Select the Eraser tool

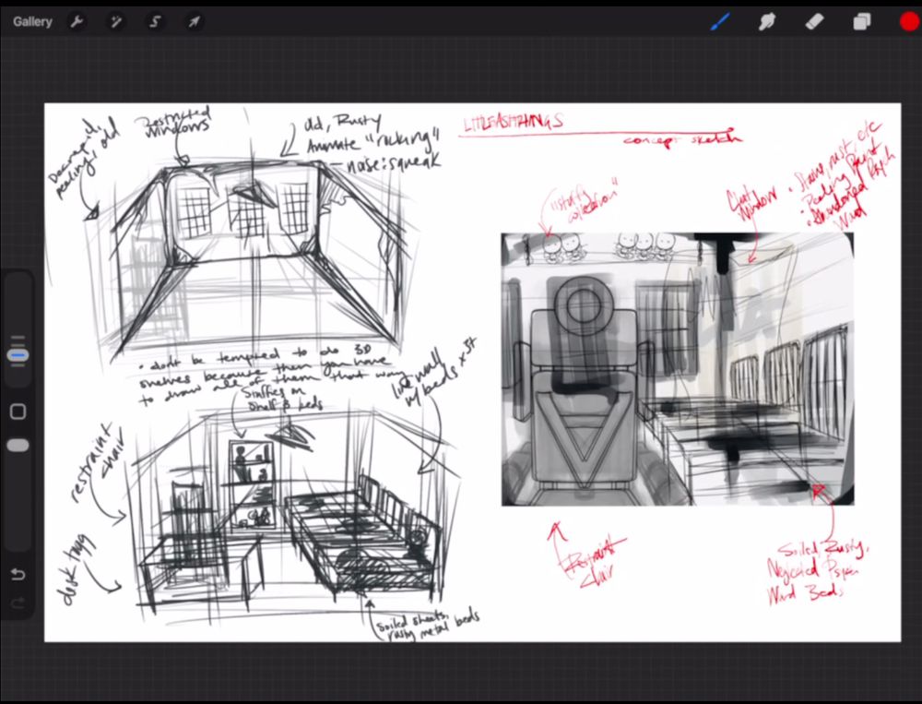click(x=814, y=22)
